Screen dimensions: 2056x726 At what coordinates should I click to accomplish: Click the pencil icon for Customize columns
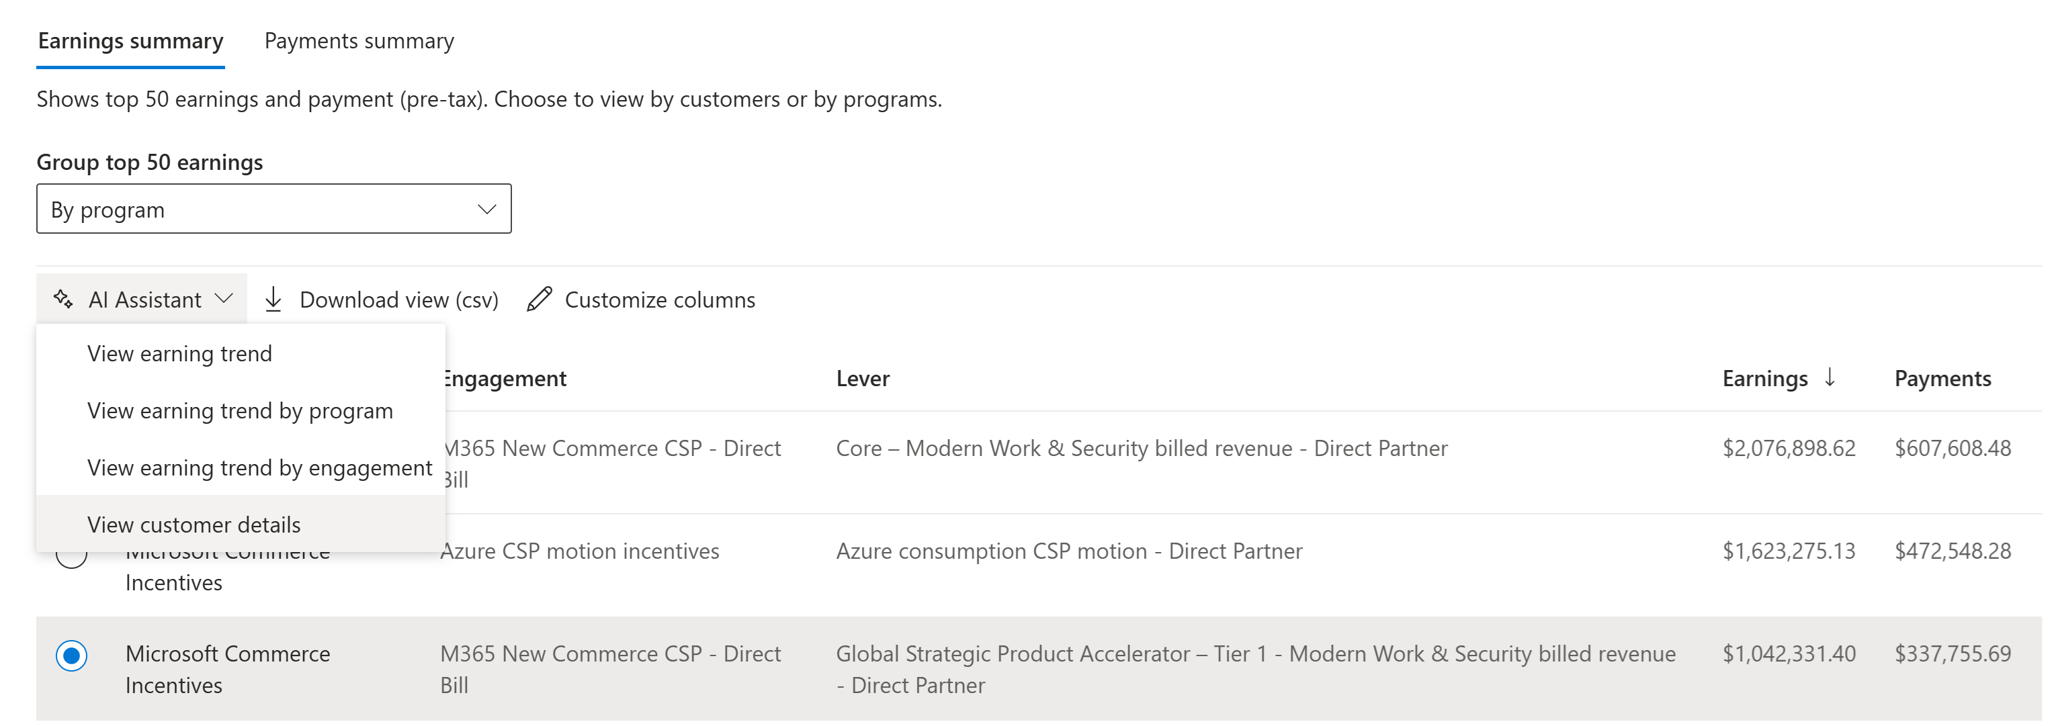click(540, 299)
